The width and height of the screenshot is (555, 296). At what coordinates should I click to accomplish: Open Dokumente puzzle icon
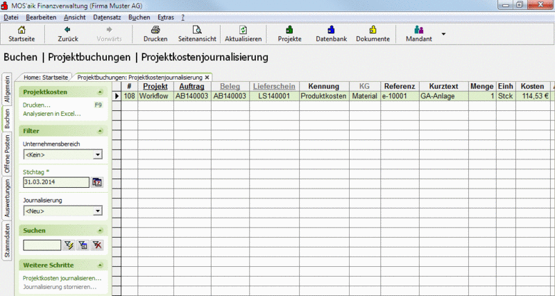click(x=373, y=30)
